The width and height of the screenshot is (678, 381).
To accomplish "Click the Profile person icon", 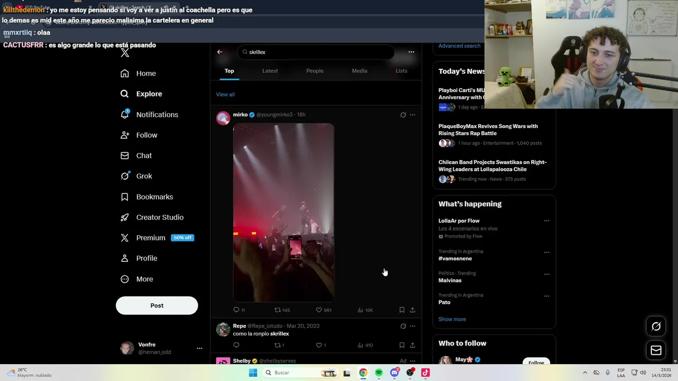I will [124, 258].
